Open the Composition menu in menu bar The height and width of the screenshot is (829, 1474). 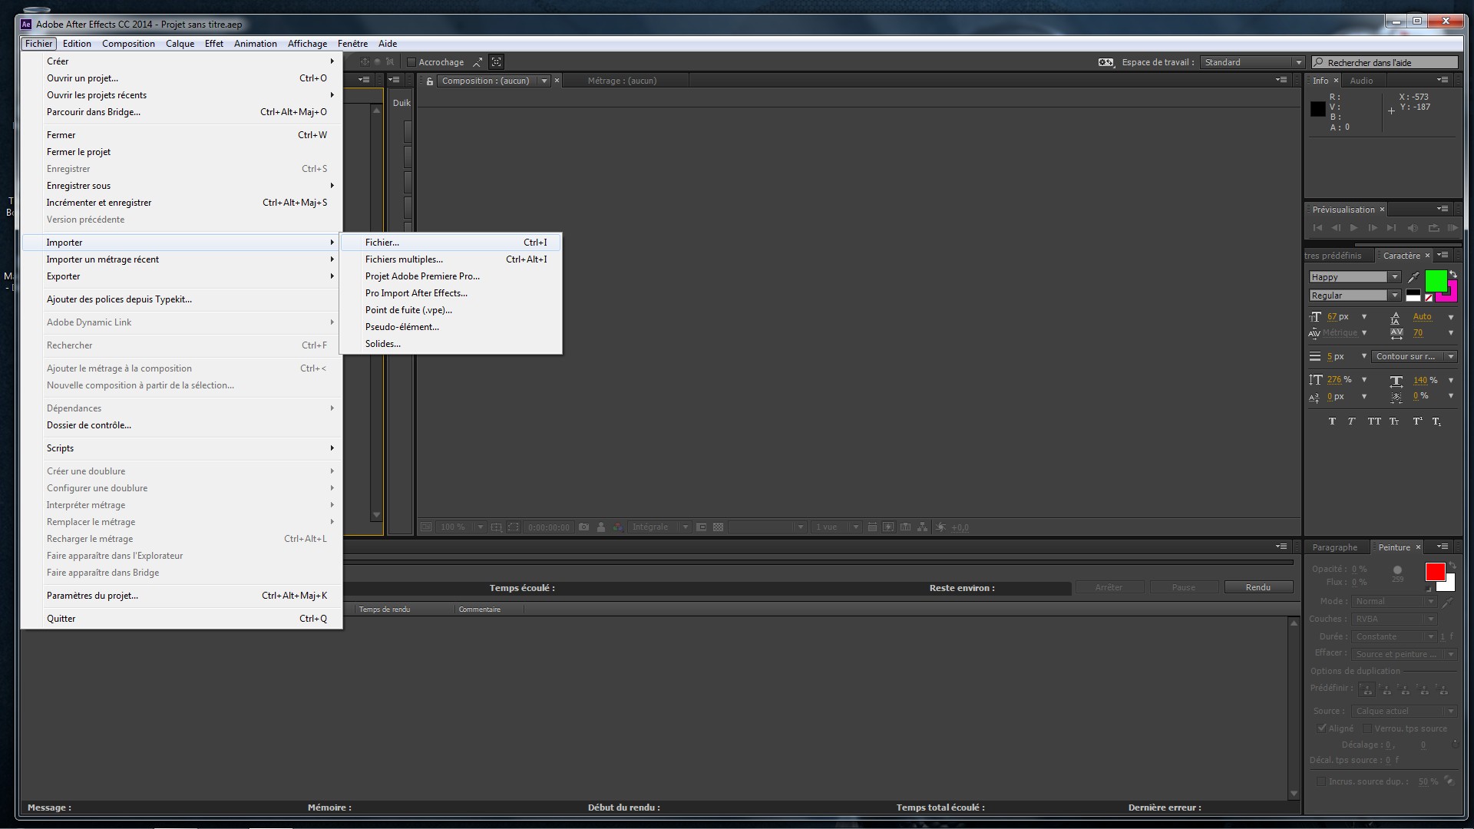coord(128,44)
